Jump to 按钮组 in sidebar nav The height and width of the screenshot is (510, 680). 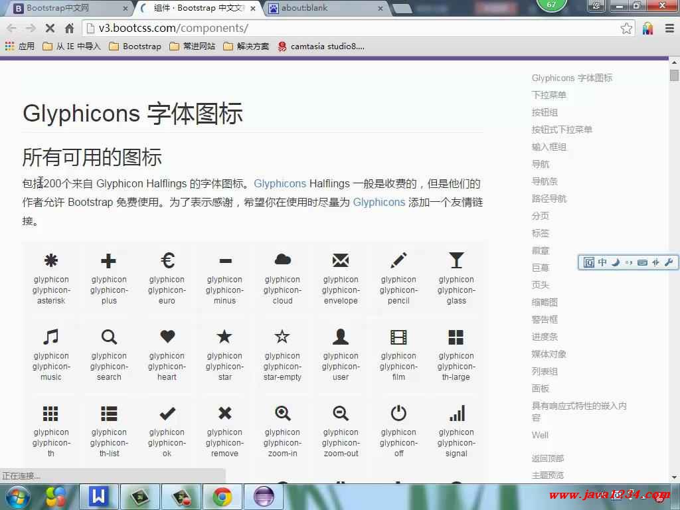[545, 112]
